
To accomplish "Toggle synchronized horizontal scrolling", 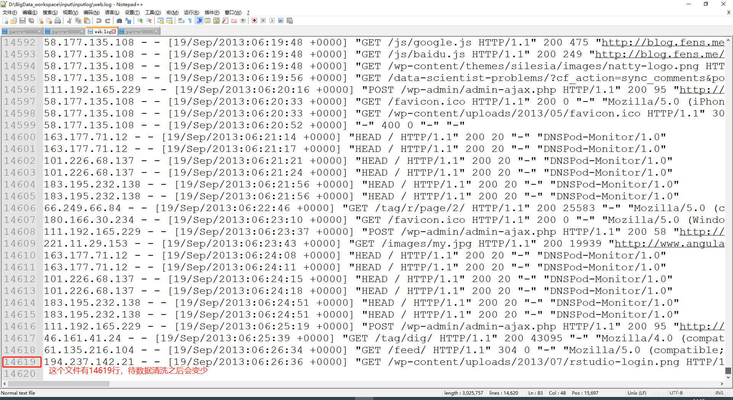I will 170,21.
